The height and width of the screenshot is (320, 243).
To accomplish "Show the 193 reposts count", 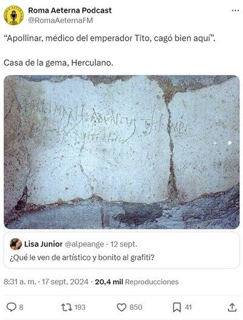I will tap(80, 307).
